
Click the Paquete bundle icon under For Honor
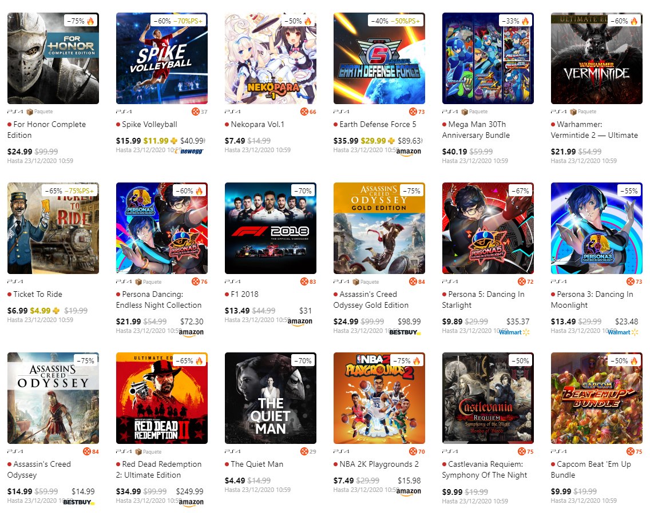tap(30, 112)
